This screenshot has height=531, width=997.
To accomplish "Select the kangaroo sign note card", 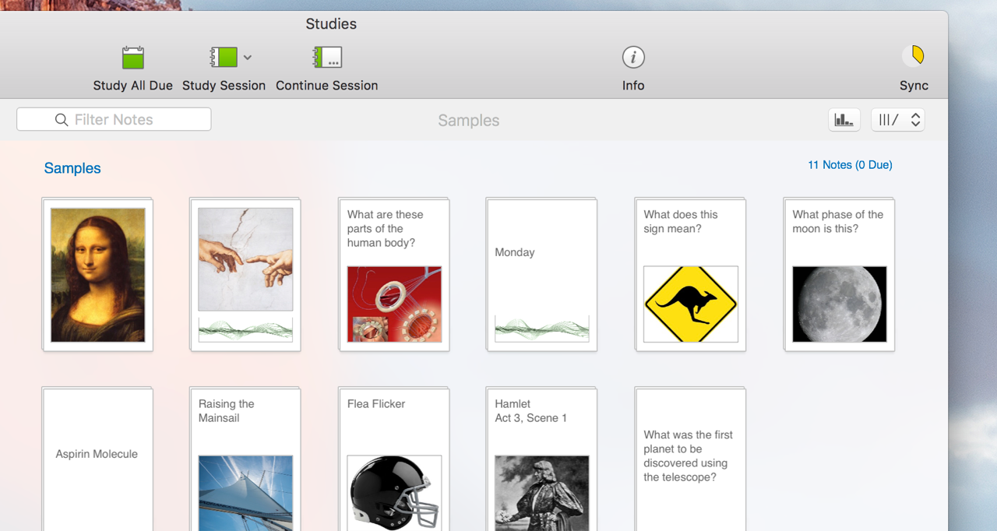I will 691,274.
